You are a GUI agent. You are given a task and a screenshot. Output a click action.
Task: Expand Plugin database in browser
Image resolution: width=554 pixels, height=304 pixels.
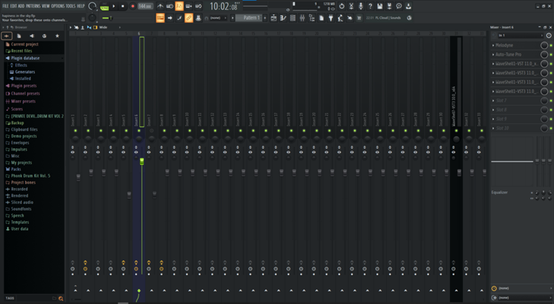click(x=26, y=58)
